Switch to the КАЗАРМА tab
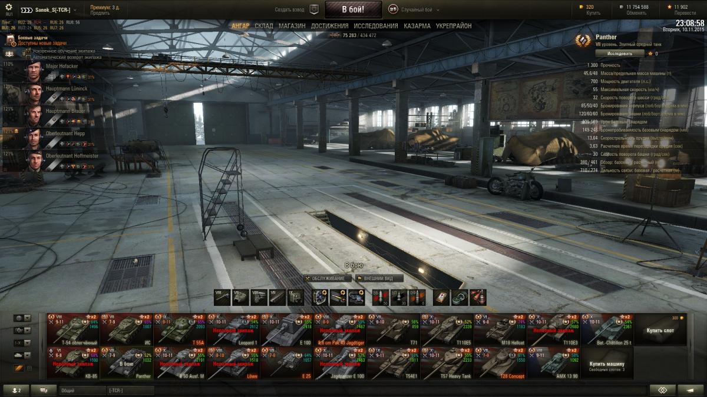This screenshot has width=707, height=397. coord(417,26)
